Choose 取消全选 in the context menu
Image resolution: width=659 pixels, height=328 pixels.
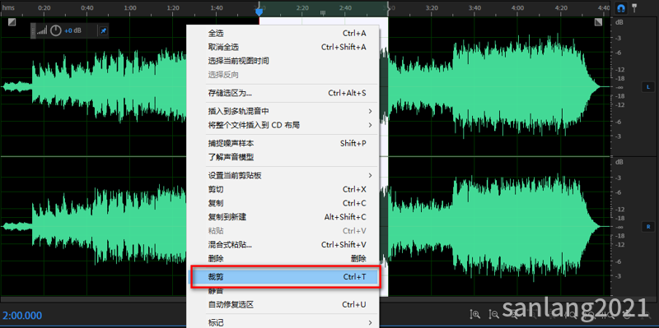coord(283,48)
